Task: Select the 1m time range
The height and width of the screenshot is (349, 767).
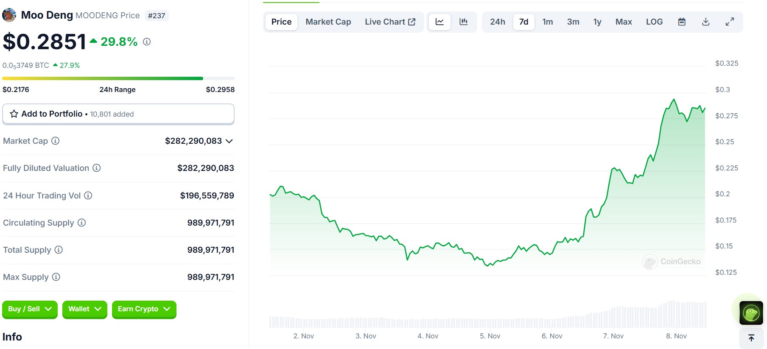Action: click(x=548, y=22)
